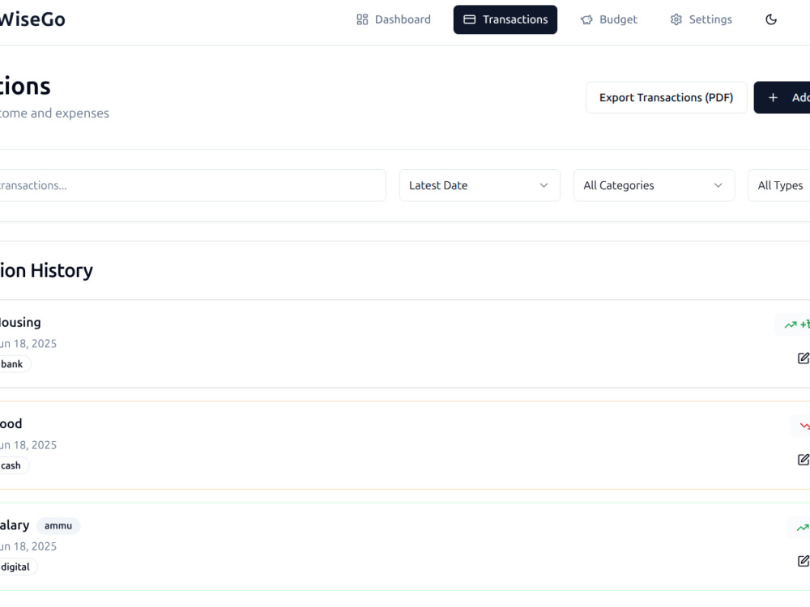Click the WiseGo logo

pyautogui.click(x=32, y=19)
